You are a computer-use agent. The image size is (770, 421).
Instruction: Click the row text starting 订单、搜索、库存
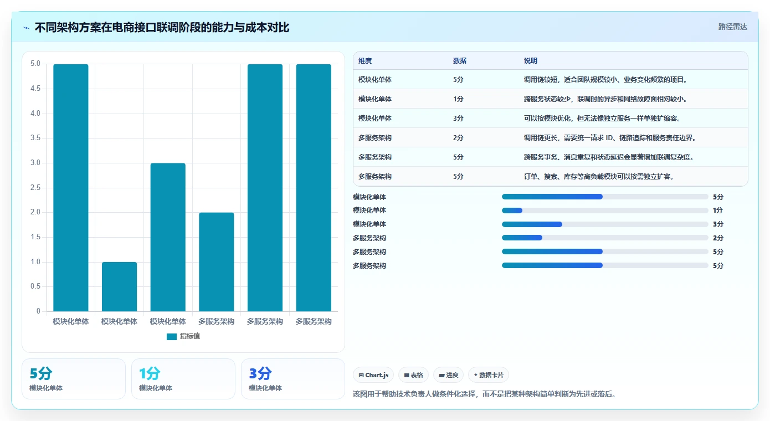[x=599, y=177]
